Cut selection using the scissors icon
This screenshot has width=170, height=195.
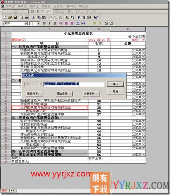pyautogui.click(x=33, y=17)
